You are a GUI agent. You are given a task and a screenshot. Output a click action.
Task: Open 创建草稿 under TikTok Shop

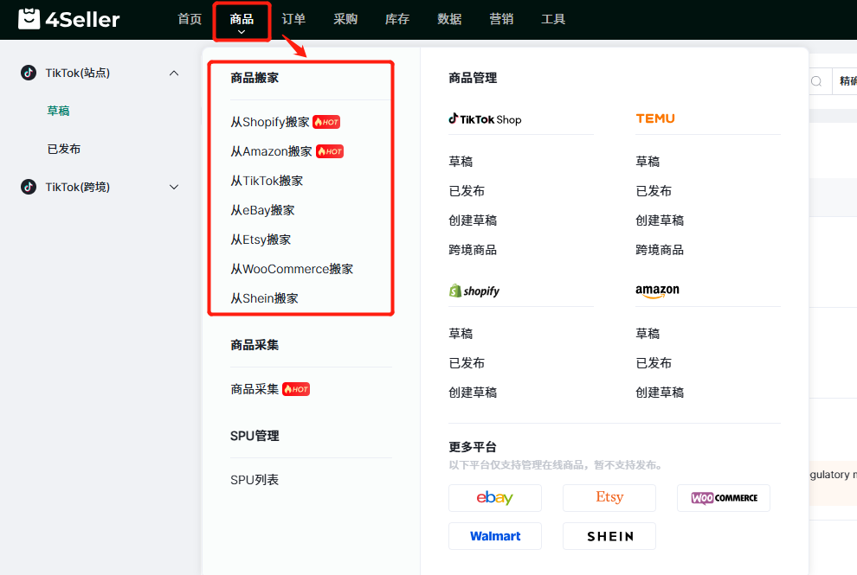pyautogui.click(x=473, y=220)
